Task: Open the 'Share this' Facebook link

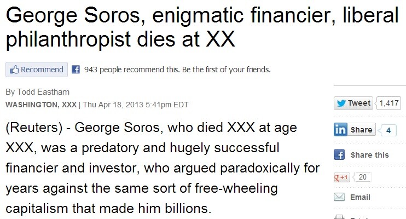Action: (x=369, y=155)
